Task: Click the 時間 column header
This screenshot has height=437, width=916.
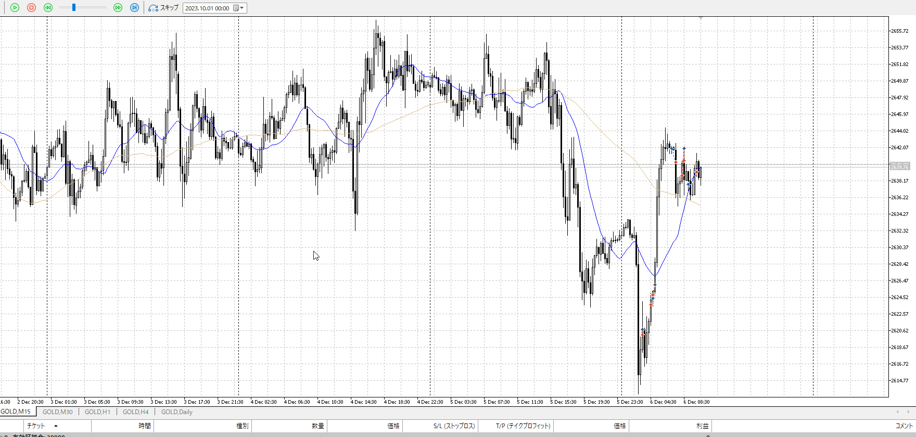Action: pyautogui.click(x=144, y=426)
